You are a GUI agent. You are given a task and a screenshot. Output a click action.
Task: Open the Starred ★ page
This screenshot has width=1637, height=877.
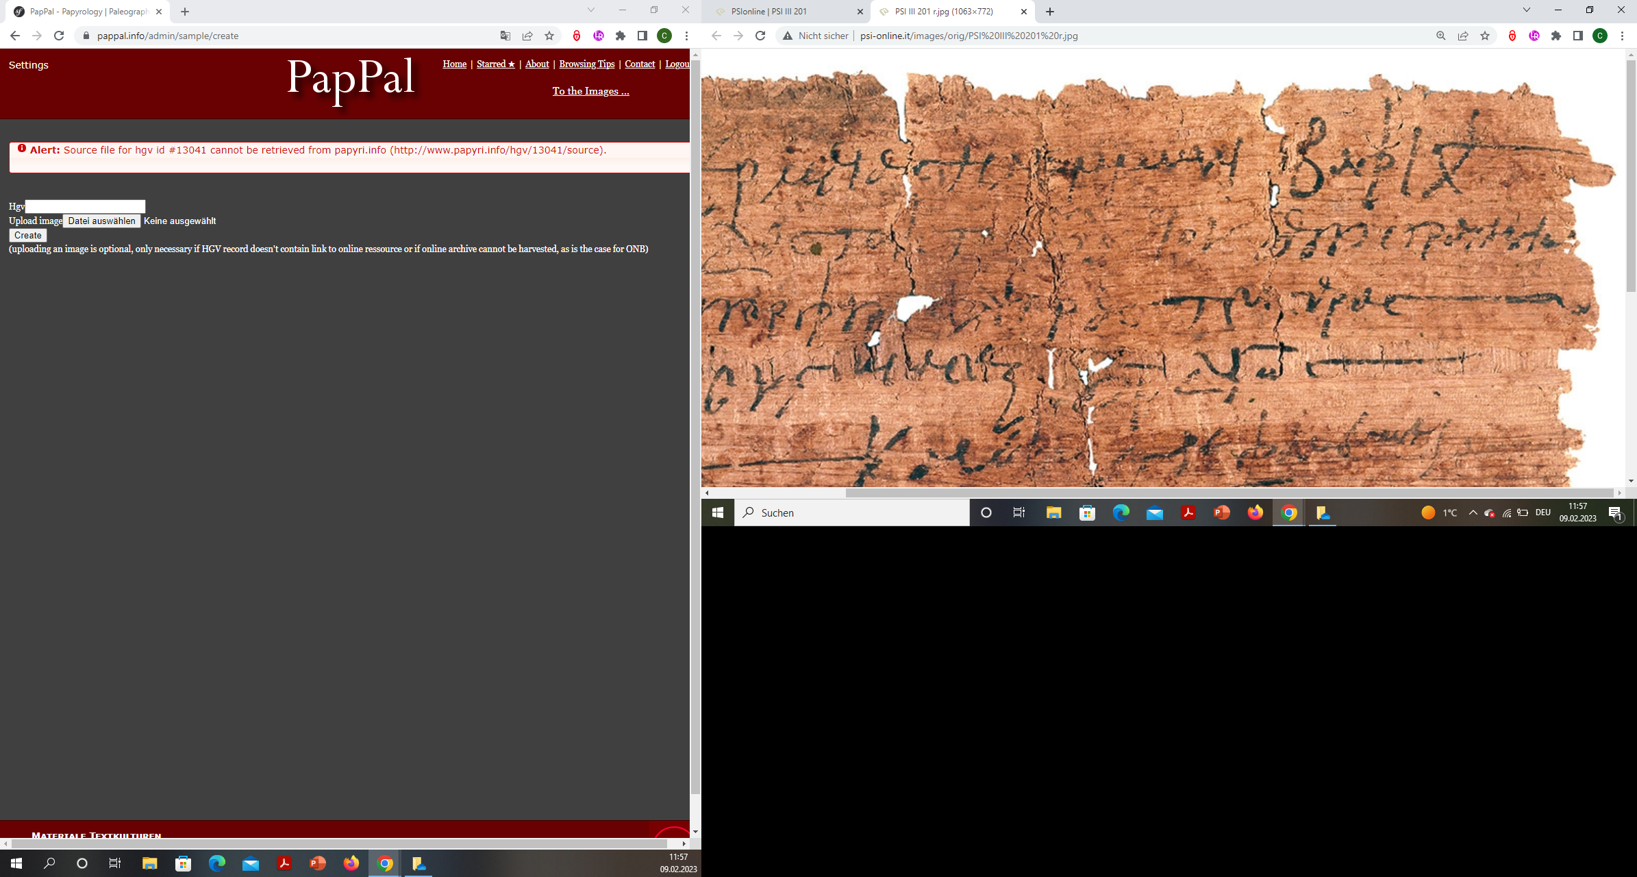[496, 64]
